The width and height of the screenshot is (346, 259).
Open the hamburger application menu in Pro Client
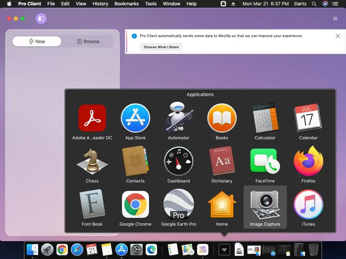335,19
